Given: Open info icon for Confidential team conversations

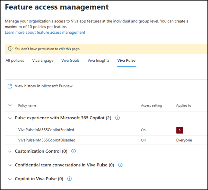Looking at the screenshot, I should pyautogui.click(x=120, y=165).
